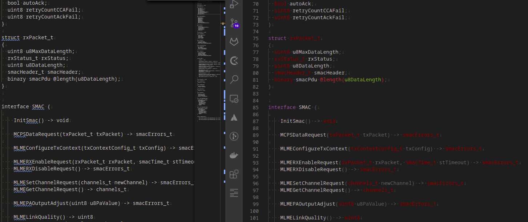Click MLMELinkQuality in the left editor pane
Image resolution: width=528 pixels, height=222 pixels.
point(39,217)
